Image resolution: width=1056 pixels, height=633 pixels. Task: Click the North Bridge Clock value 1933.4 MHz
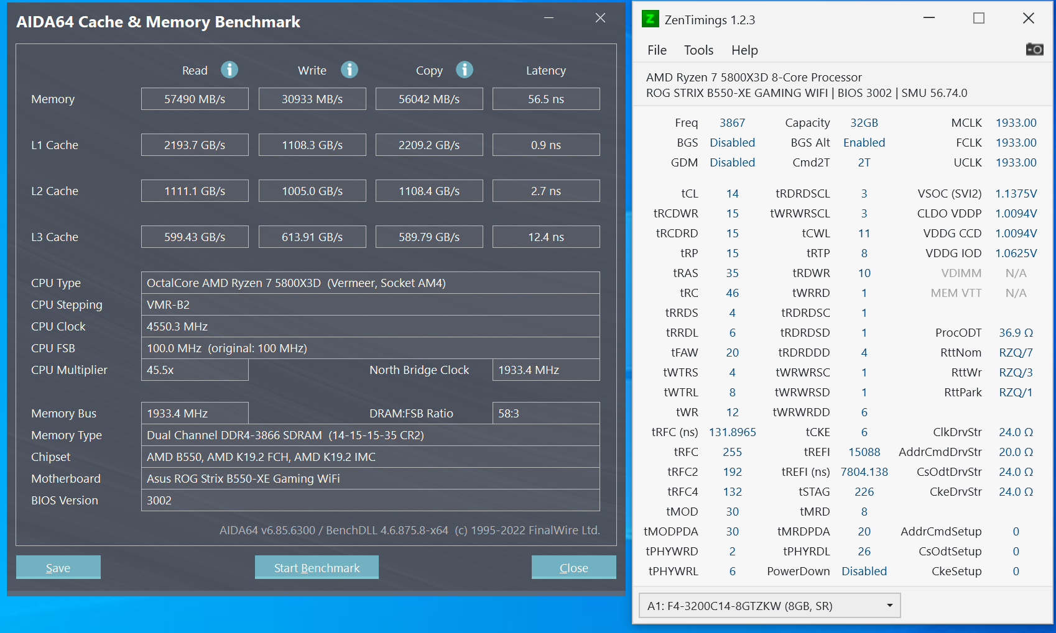coord(546,370)
